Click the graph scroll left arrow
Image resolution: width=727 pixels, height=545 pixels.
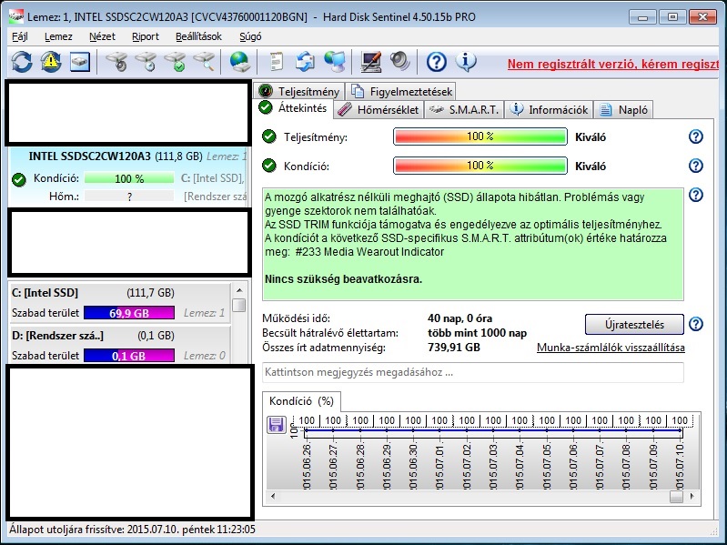tap(273, 497)
